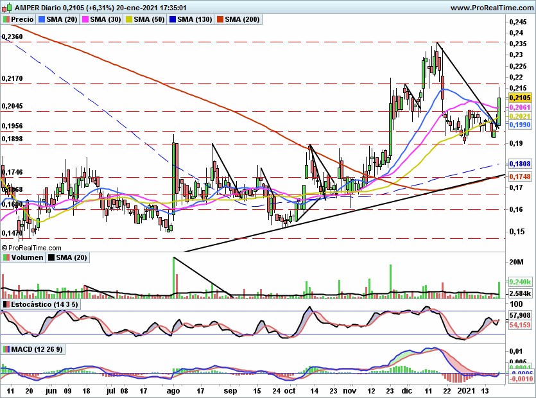Click the magenta 0,2061 SMA value tag

(x=520, y=107)
